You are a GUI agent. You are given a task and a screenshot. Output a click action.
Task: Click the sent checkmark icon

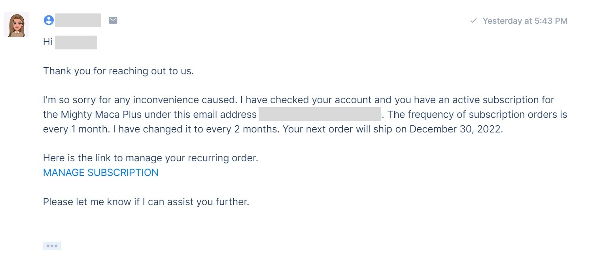[473, 21]
